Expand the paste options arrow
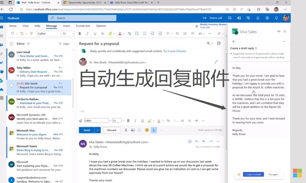Viewport: 306px width, 183px height. click(x=26, y=34)
